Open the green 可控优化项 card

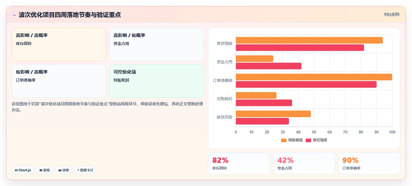pos(156,81)
